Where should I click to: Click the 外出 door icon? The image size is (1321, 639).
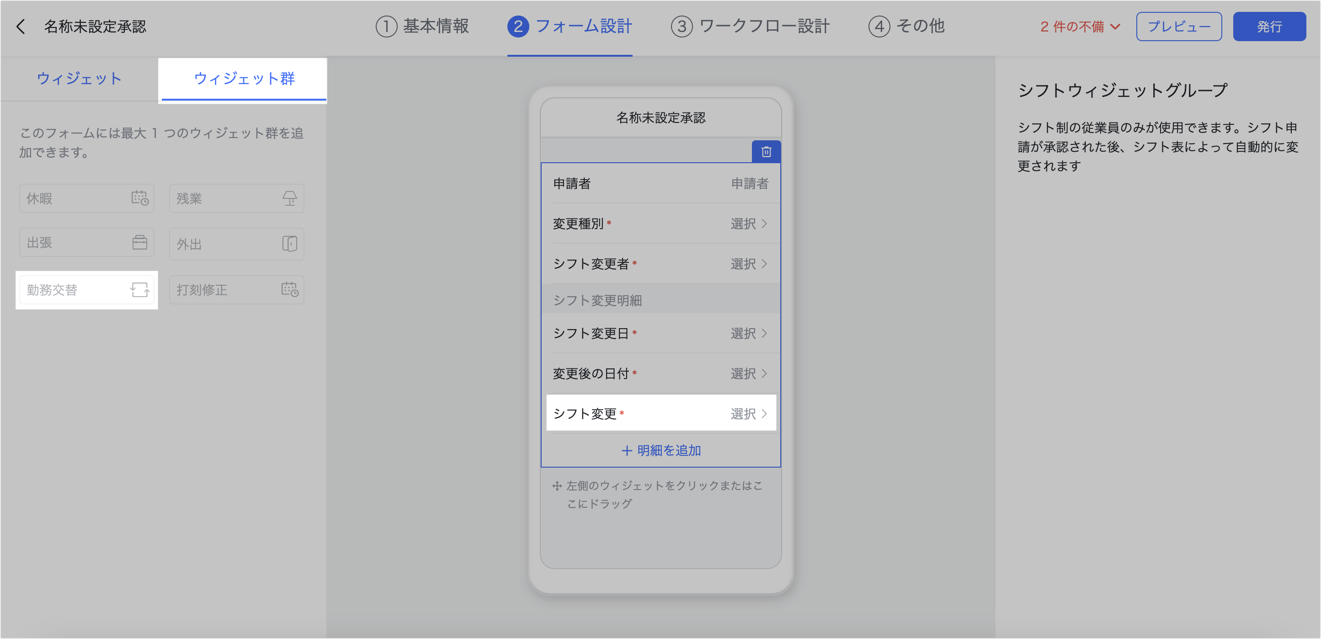coord(289,244)
